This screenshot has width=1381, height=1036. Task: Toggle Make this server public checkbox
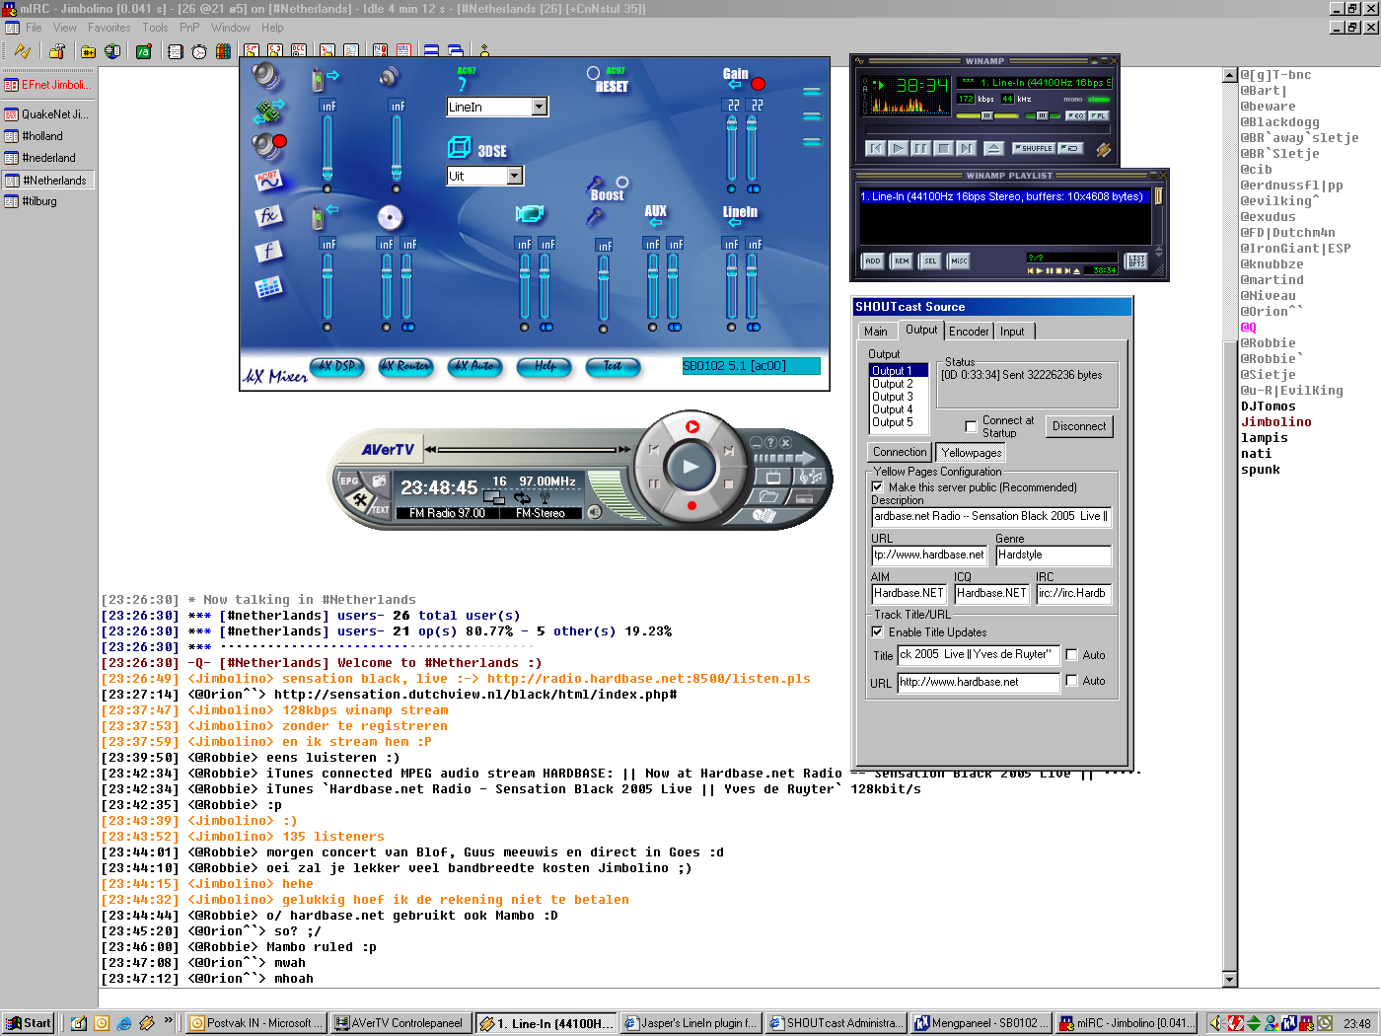click(x=877, y=486)
